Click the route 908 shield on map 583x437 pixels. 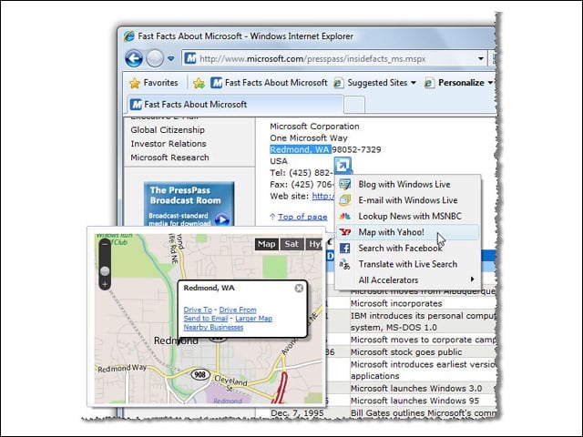[200, 374]
